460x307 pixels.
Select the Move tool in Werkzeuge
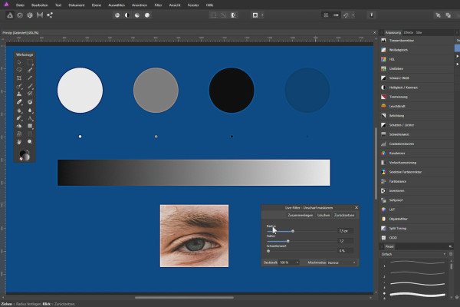point(19,62)
